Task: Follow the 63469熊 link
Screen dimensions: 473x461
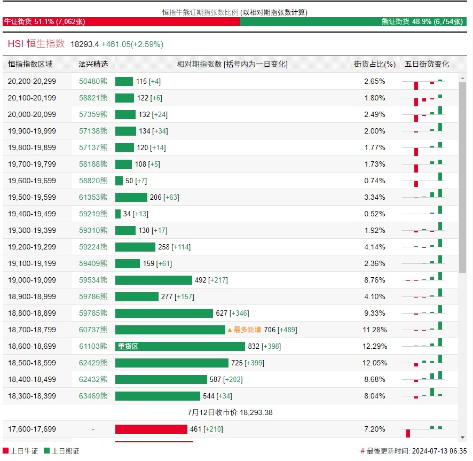Action: tap(93, 396)
